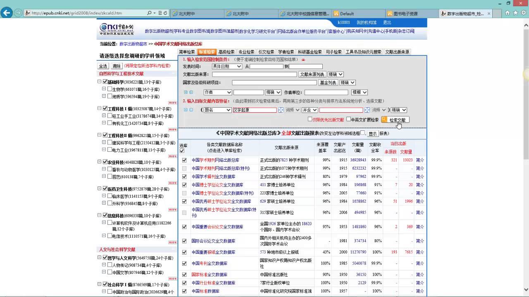Viewport: 529px width, 297px height.
Task: Open the 题名 field dropdown
Action: 217,110
